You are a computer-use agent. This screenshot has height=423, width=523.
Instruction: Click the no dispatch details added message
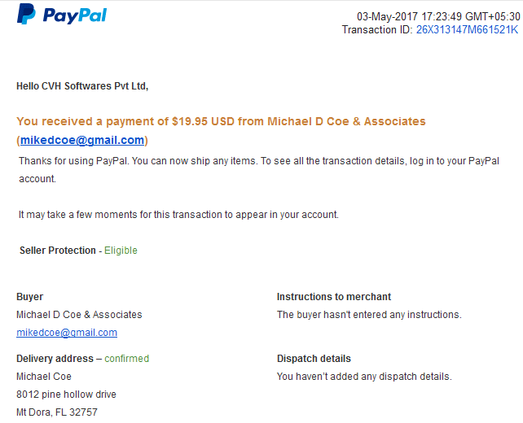pyautogui.click(x=364, y=377)
